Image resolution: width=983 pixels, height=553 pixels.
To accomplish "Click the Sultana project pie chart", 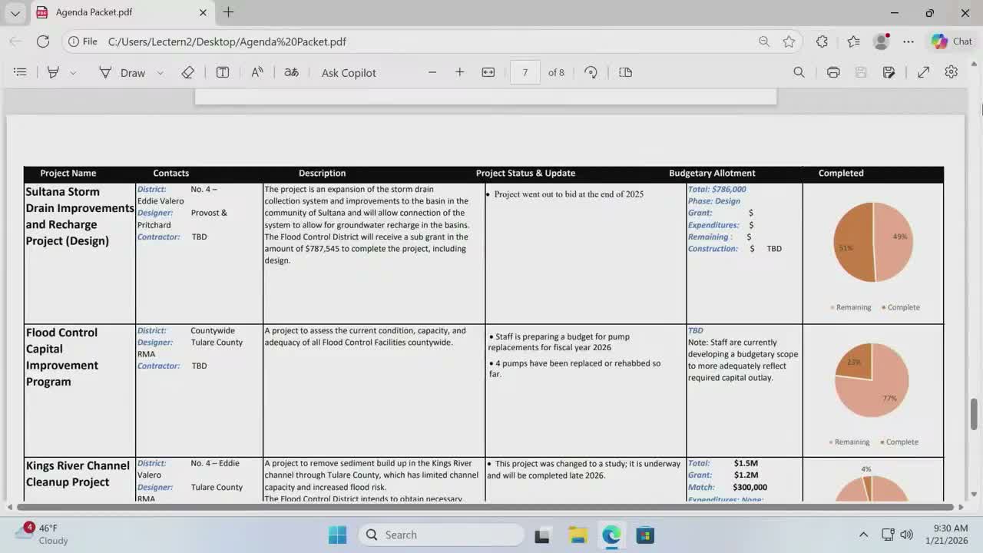I will (873, 242).
